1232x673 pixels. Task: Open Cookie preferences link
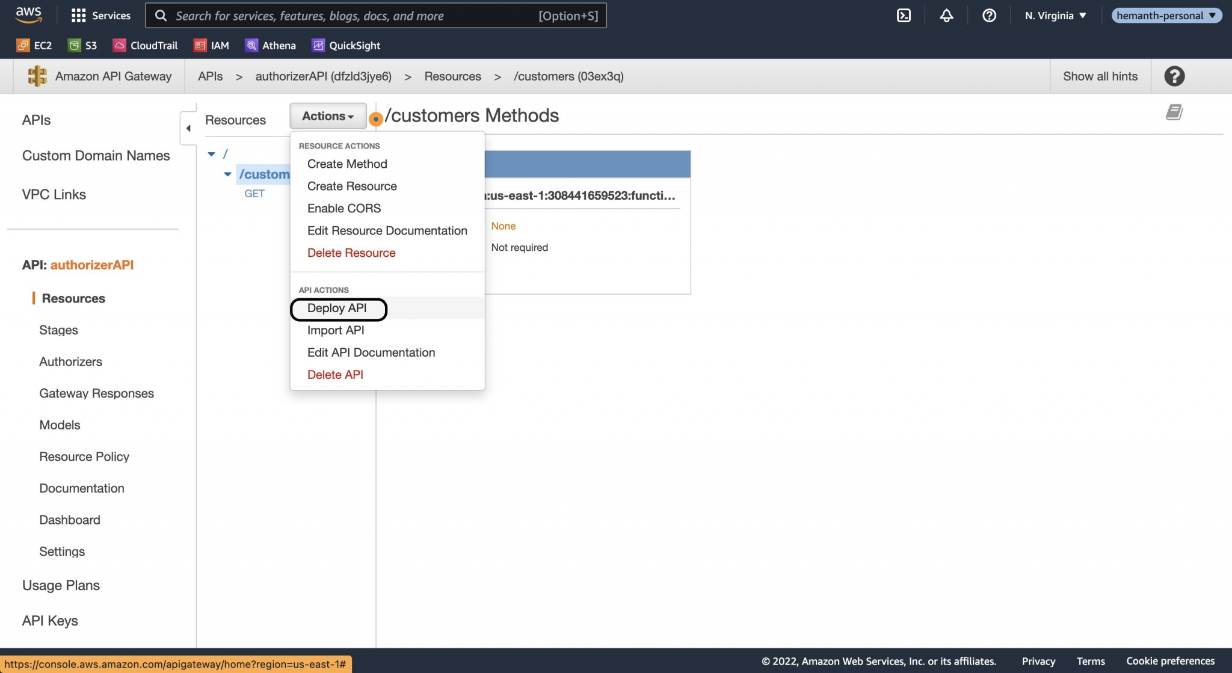pos(1170,660)
